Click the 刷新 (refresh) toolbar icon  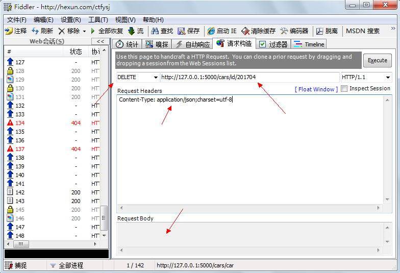coord(35,31)
